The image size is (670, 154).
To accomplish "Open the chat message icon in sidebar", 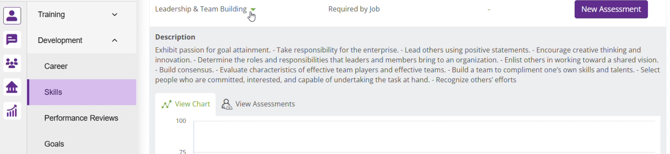I will [x=12, y=40].
